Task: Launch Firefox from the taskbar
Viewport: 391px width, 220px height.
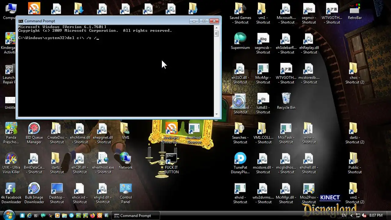Action: click(92, 215)
